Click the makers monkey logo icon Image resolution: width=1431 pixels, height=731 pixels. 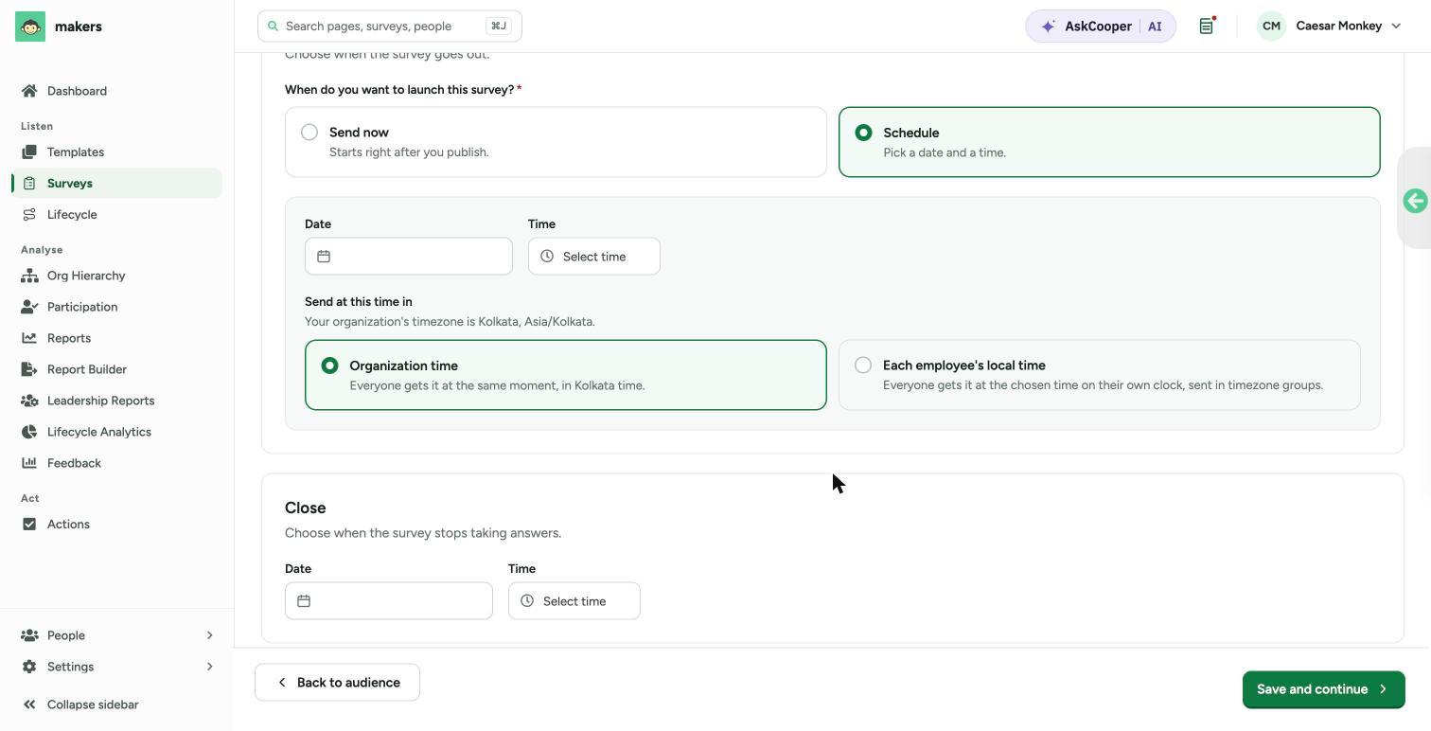[x=30, y=27]
